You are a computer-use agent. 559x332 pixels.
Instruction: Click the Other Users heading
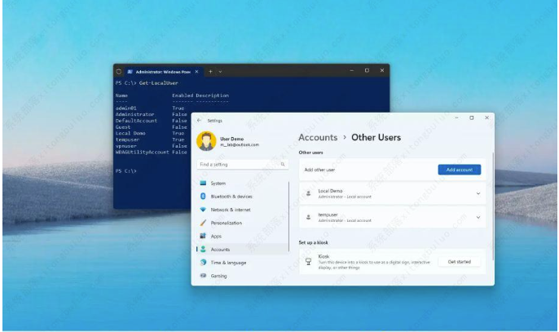pos(376,137)
